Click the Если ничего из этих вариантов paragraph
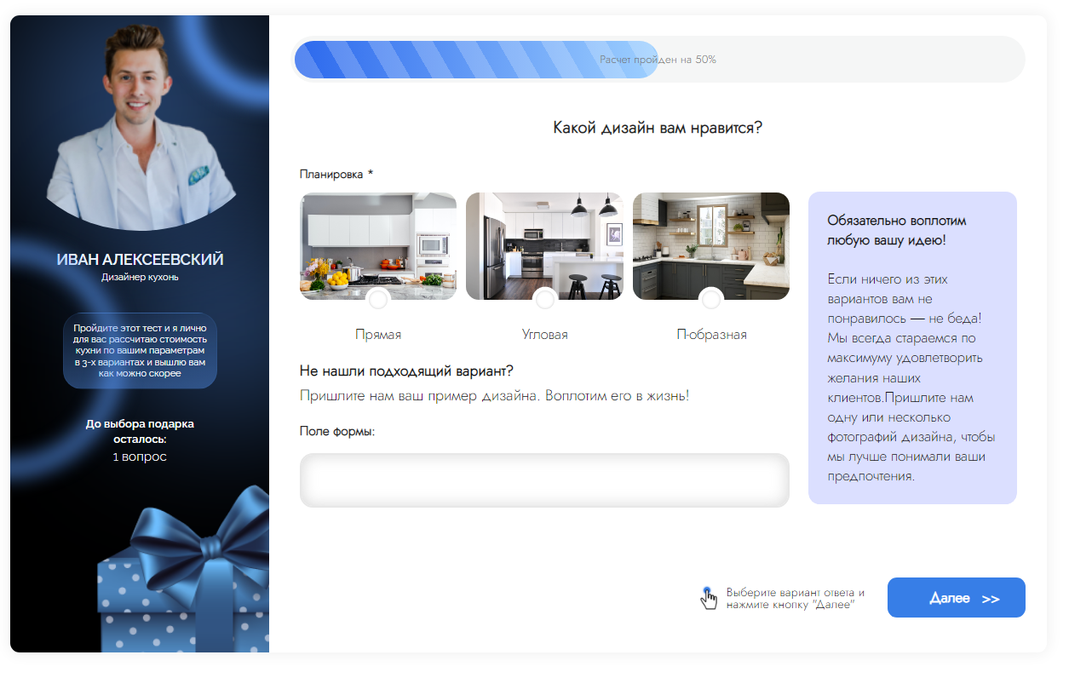This screenshot has height=678, width=1069. [911, 377]
